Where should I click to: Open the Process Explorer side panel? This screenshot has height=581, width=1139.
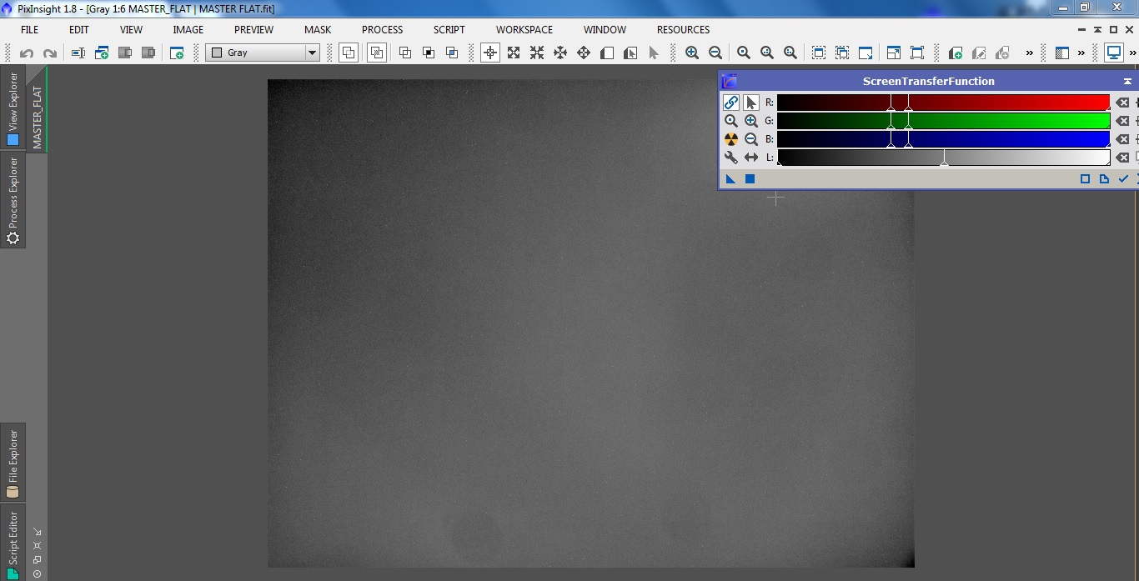13,201
